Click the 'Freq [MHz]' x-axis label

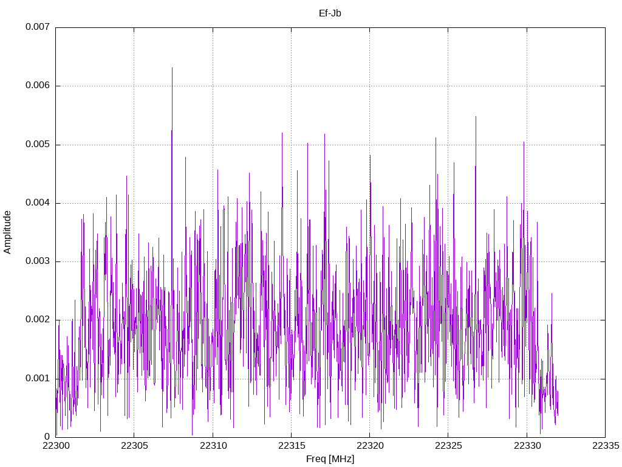coord(330,459)
